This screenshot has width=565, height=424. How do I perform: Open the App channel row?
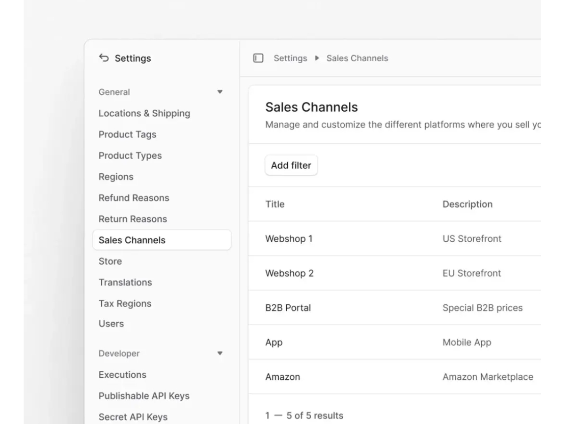(x=395, y=342)
